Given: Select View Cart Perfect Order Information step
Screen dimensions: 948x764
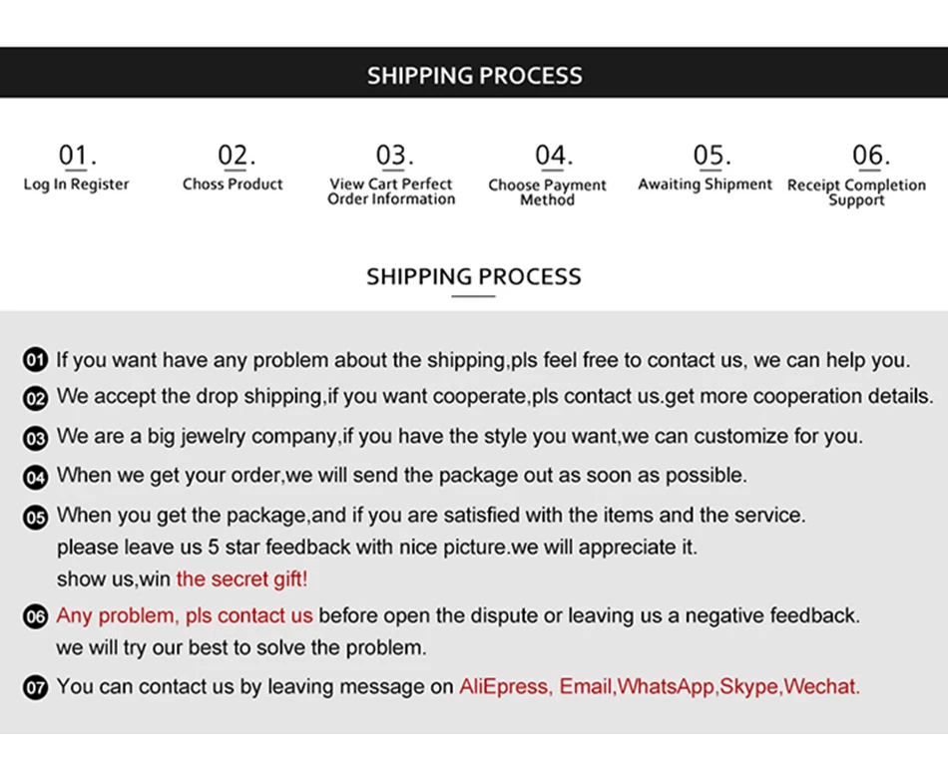Looking at the screenshot, I should click(x=391, y=176).
